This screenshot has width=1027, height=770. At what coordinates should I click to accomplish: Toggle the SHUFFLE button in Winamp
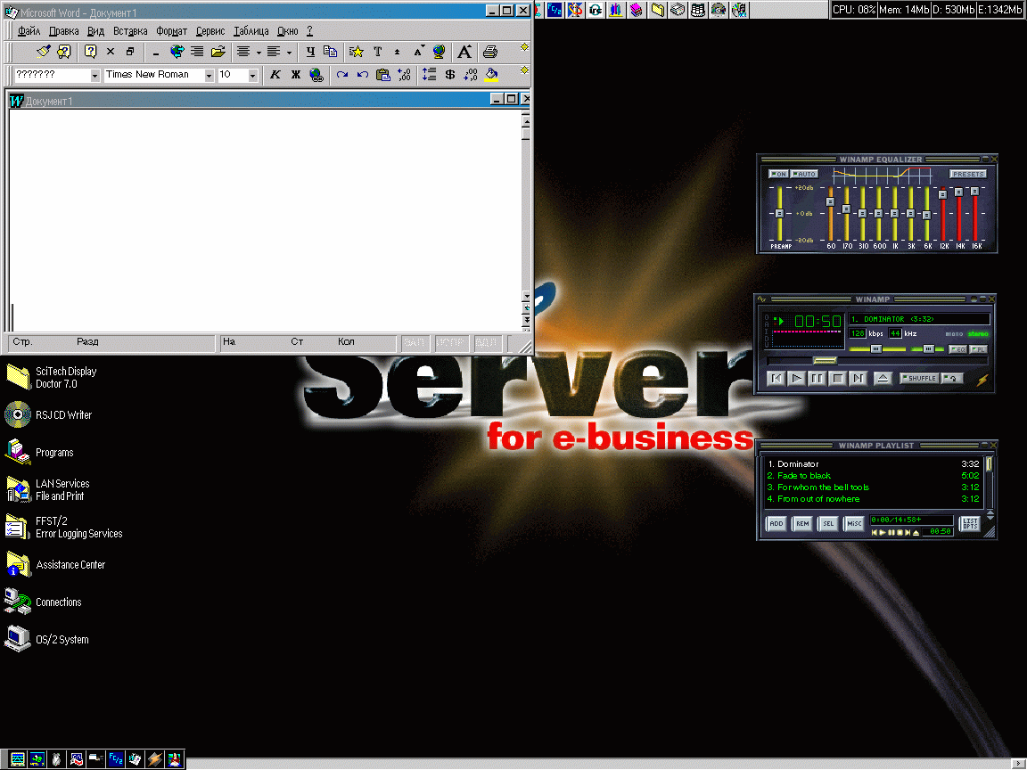point(919,379)
